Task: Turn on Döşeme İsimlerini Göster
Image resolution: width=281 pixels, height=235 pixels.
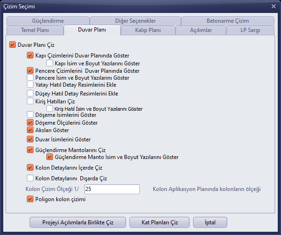Action: (x=30, y=114)
